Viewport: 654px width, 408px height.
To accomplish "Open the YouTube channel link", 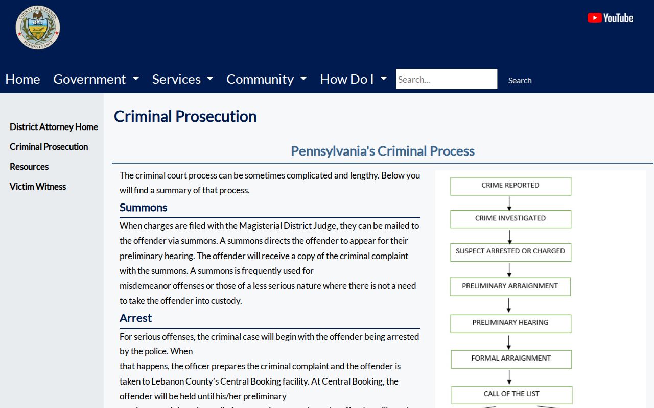I will [610, 18].
